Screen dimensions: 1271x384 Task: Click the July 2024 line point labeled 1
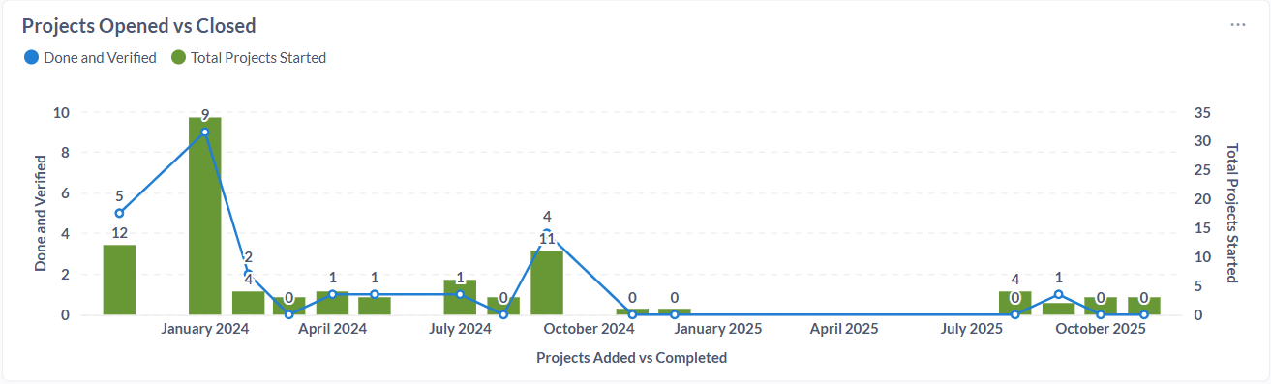point(461,294)
